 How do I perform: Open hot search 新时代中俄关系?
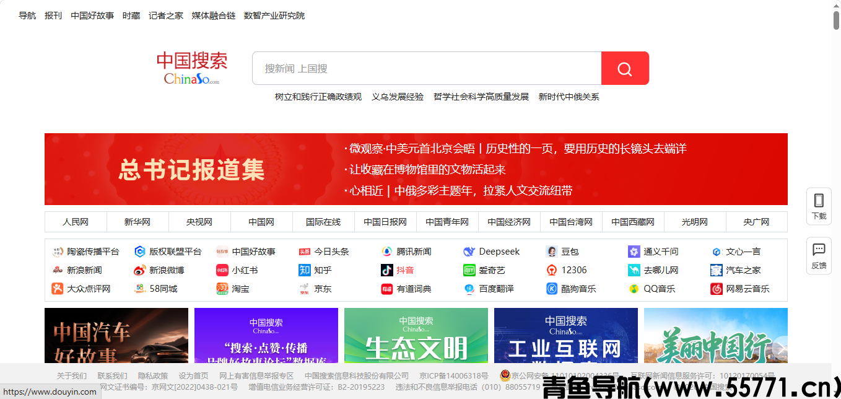pyautogui.click(x=569, y=97)
